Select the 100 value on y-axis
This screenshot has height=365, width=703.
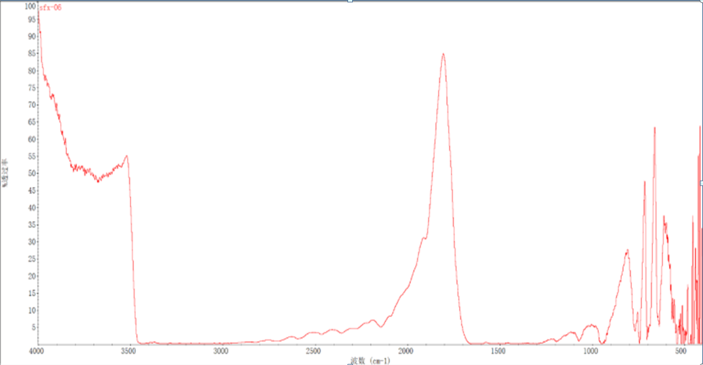(x=29, y=6)
